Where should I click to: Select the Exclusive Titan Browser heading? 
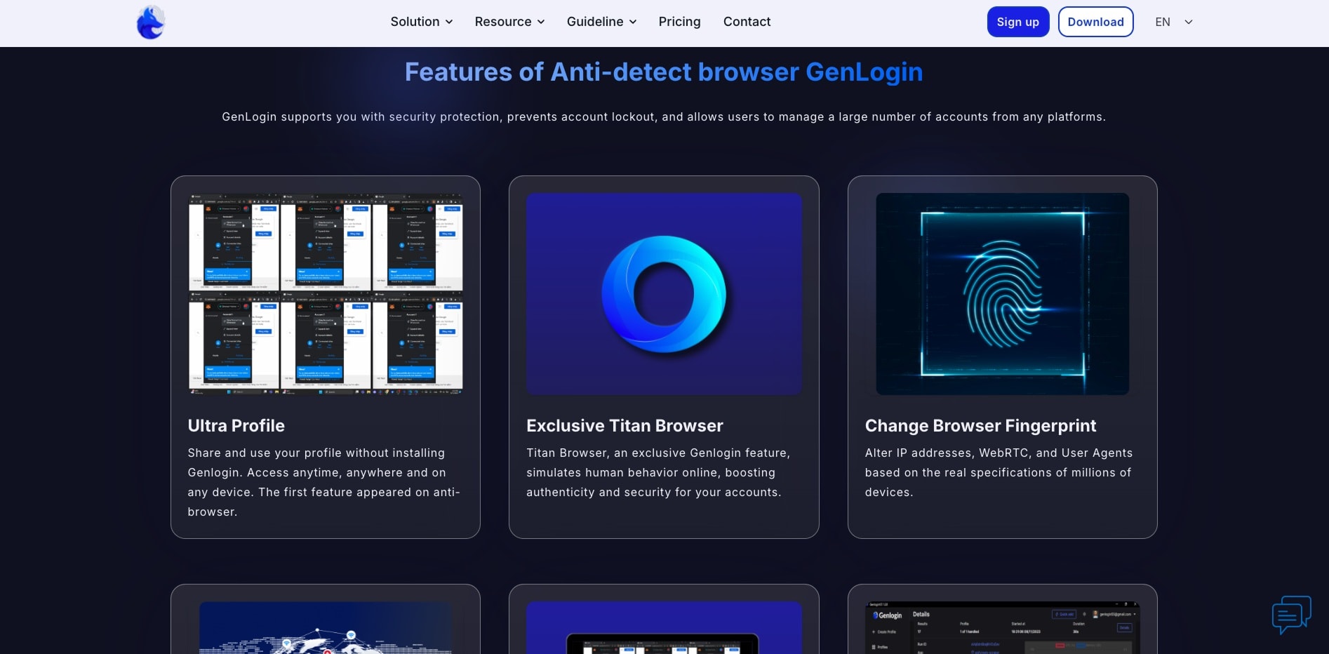point(625,426)
